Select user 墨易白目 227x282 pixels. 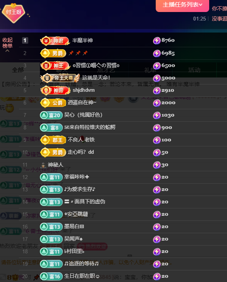pyautogui.click(x=74, y=227)
